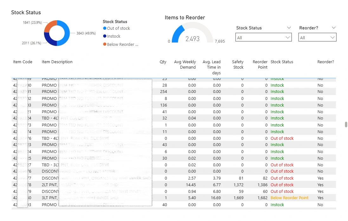This screenshot has width=348, height=221.
Task: Click the 3843 (49.9%) donut label
Action: point(86,33)
